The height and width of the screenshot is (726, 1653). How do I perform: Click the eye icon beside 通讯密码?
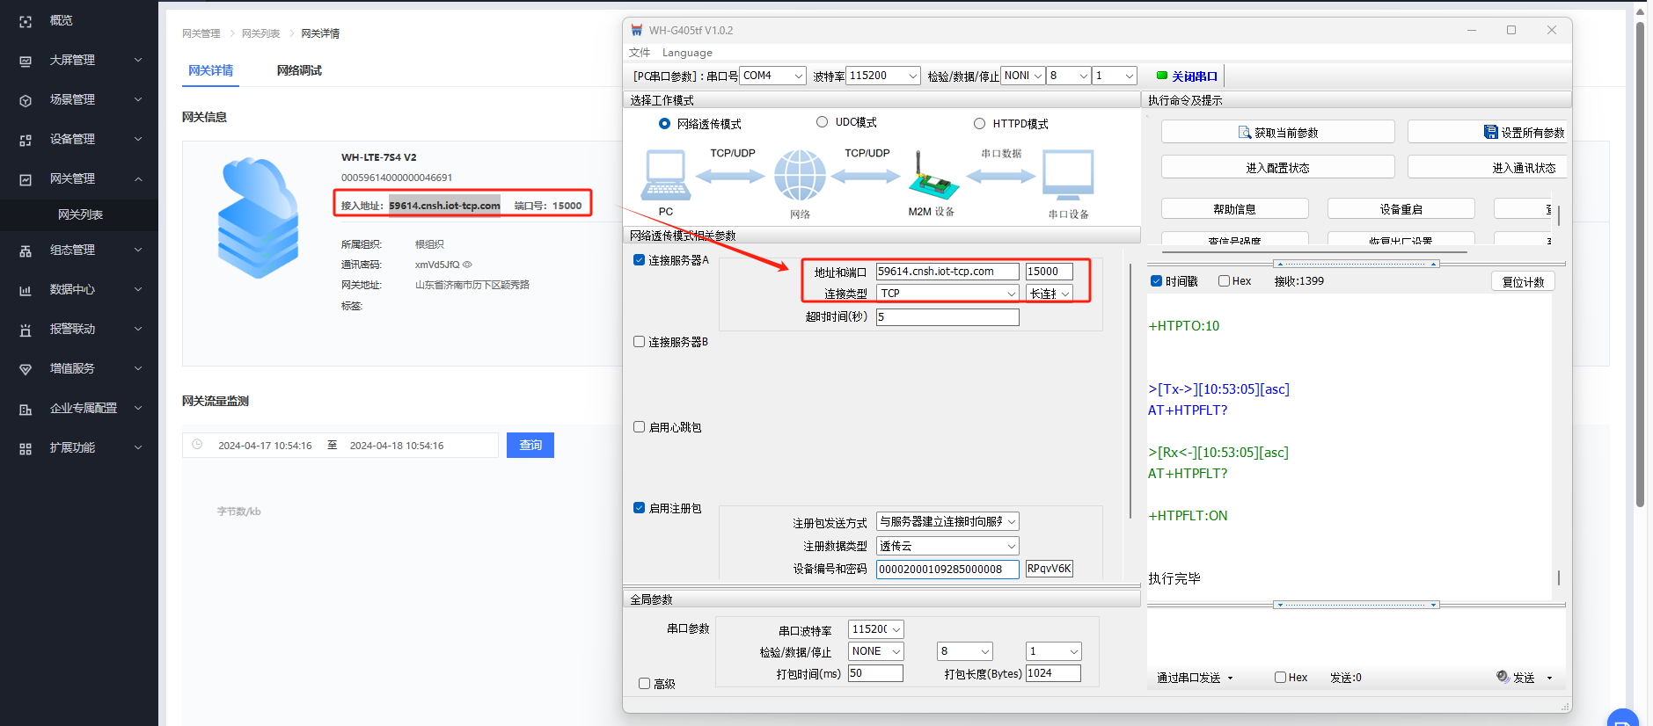[x=467, y=265]
